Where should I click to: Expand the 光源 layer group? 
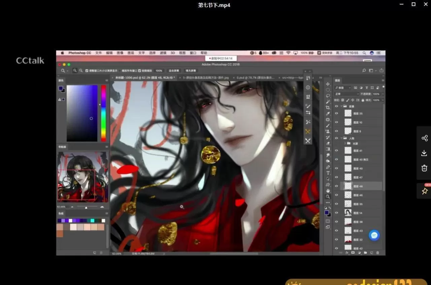[x=345, y=144]
